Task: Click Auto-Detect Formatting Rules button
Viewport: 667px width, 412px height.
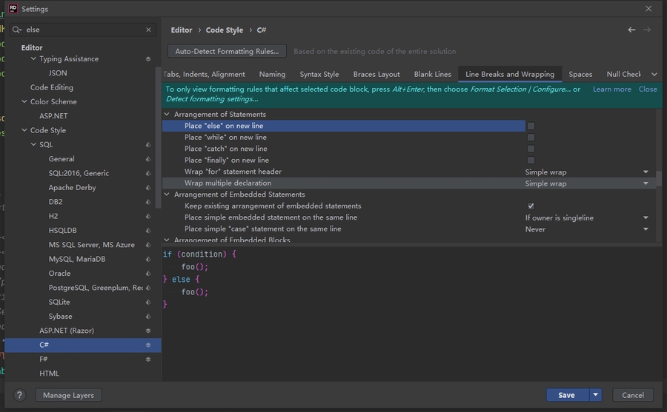Action: click(x=227, y=51)
